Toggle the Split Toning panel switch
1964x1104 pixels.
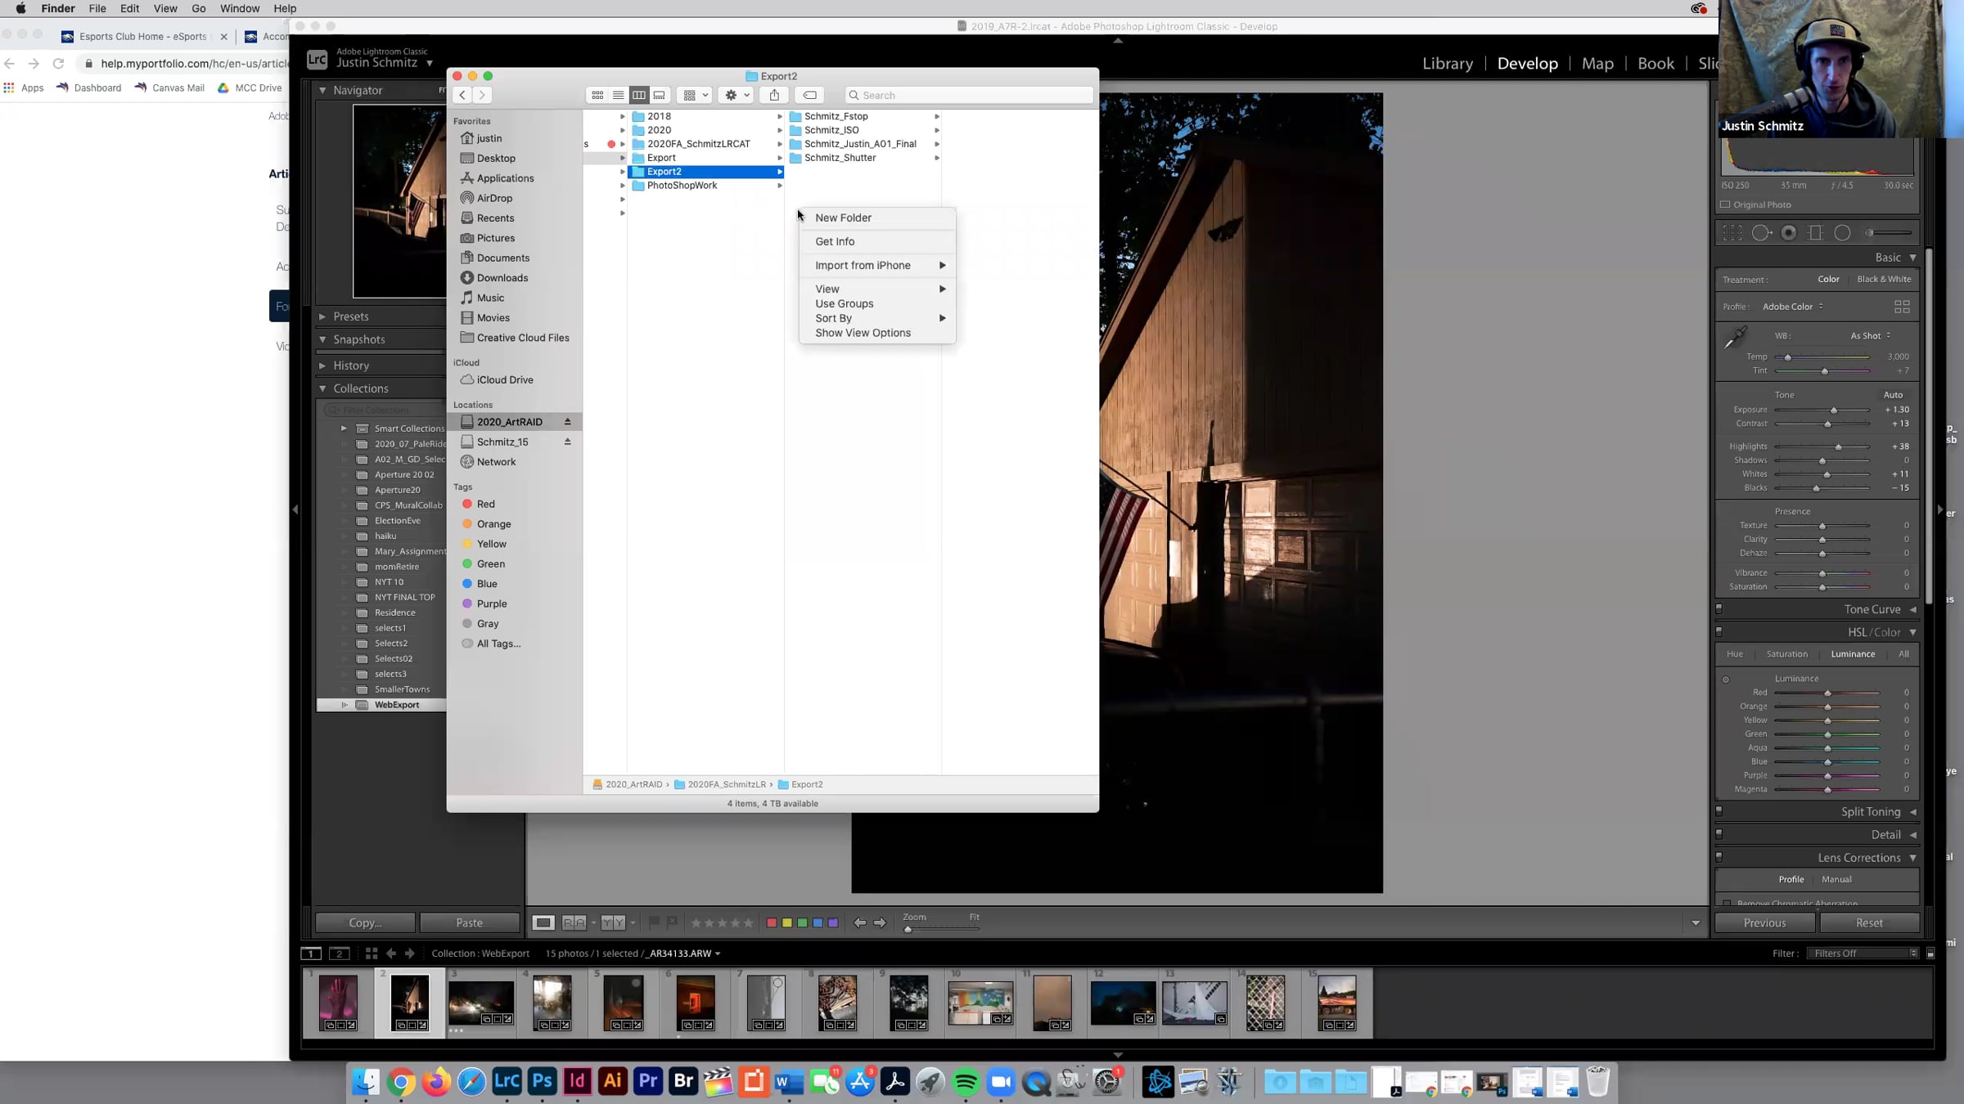(x=1719, y=811)
